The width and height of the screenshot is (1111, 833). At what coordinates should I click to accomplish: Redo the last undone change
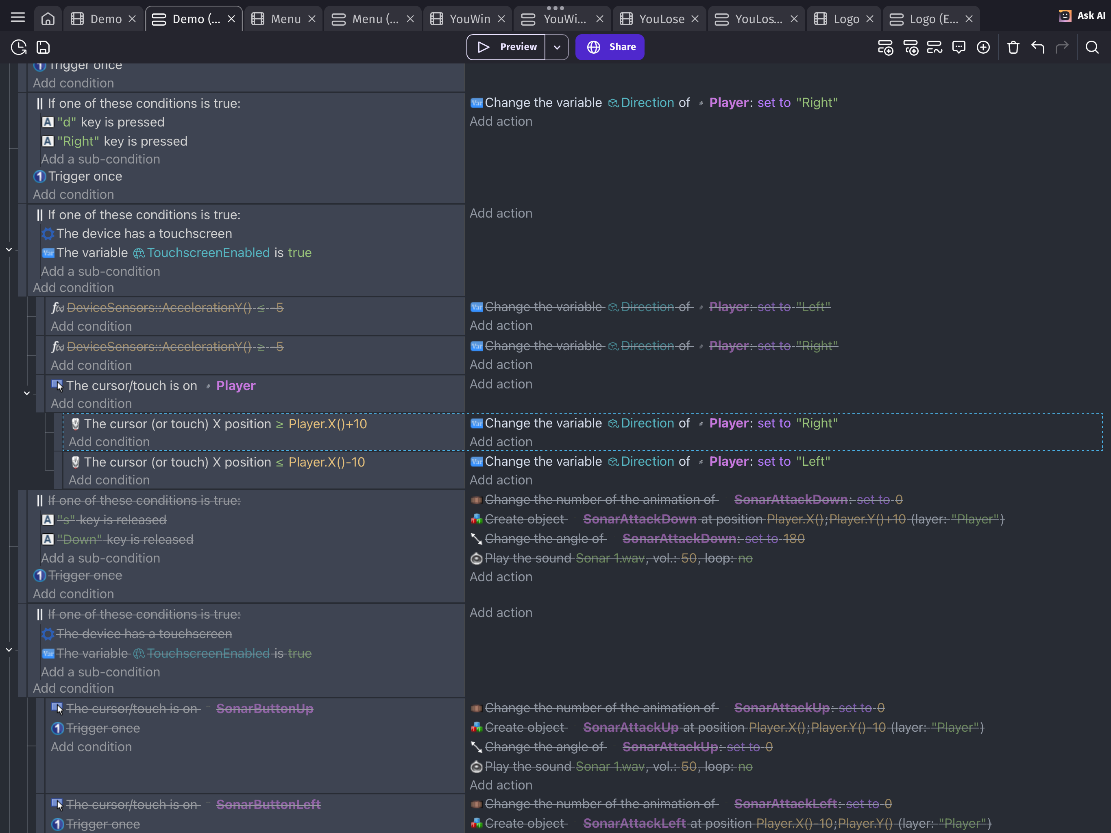coord(1062,47)
